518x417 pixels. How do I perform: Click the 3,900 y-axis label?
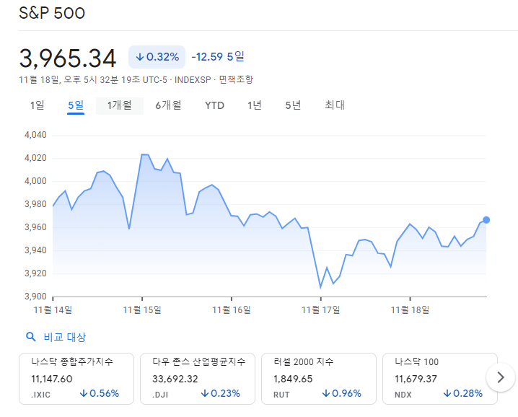pyautogui.click(x=35, y=297)
